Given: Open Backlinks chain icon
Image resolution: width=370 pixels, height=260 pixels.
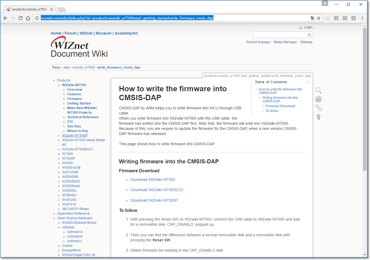Looking at the screenshot, I should coord(319,108).
